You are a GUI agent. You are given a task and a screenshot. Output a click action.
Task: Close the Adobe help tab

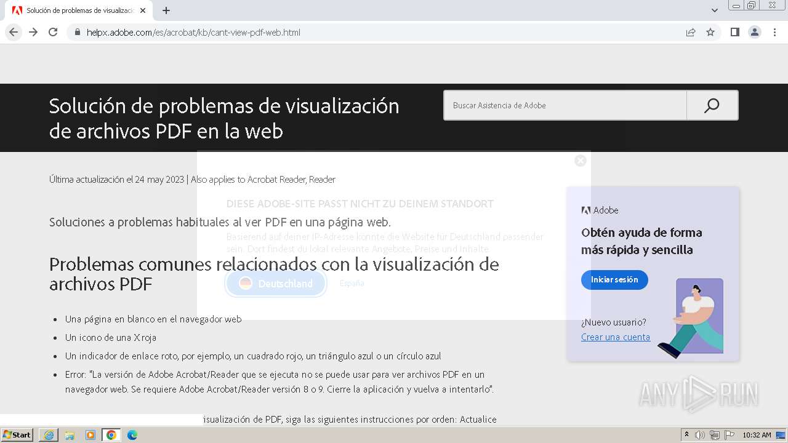point(143,10)
